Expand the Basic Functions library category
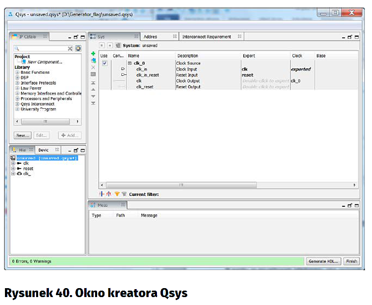Viewport: 372px width, 305px height. [17, 72]
